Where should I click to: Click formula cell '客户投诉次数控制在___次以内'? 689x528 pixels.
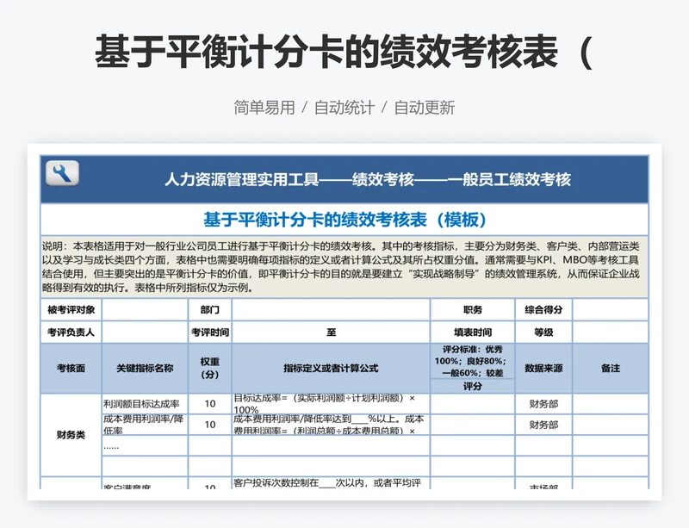pyautogui.click(x=331, y=483)
